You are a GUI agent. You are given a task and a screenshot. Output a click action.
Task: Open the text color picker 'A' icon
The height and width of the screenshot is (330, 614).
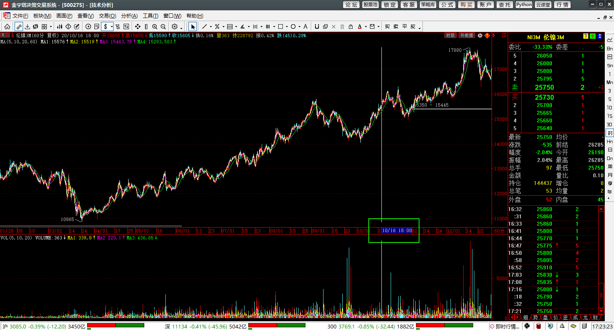click(360, 26)
